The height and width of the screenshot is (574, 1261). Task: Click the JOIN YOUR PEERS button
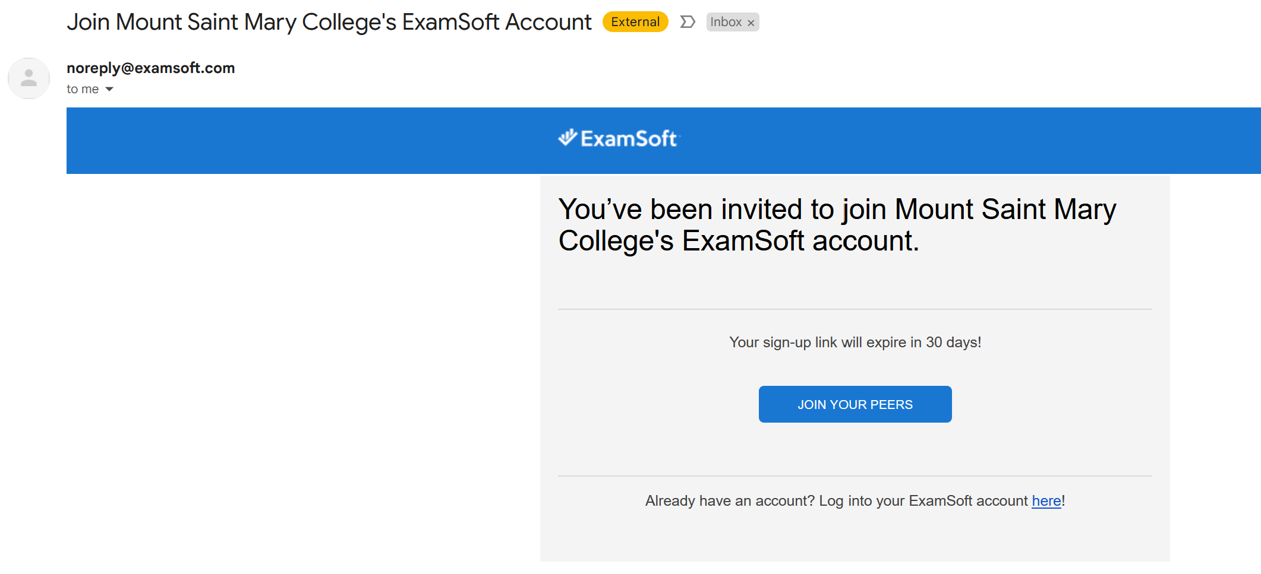pyautogui.click(x=855, y=404)
